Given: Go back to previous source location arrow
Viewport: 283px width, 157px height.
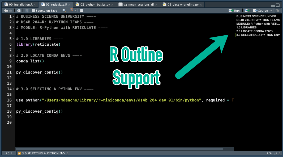Looking at the screenshot, I should [x=6, y=11].
